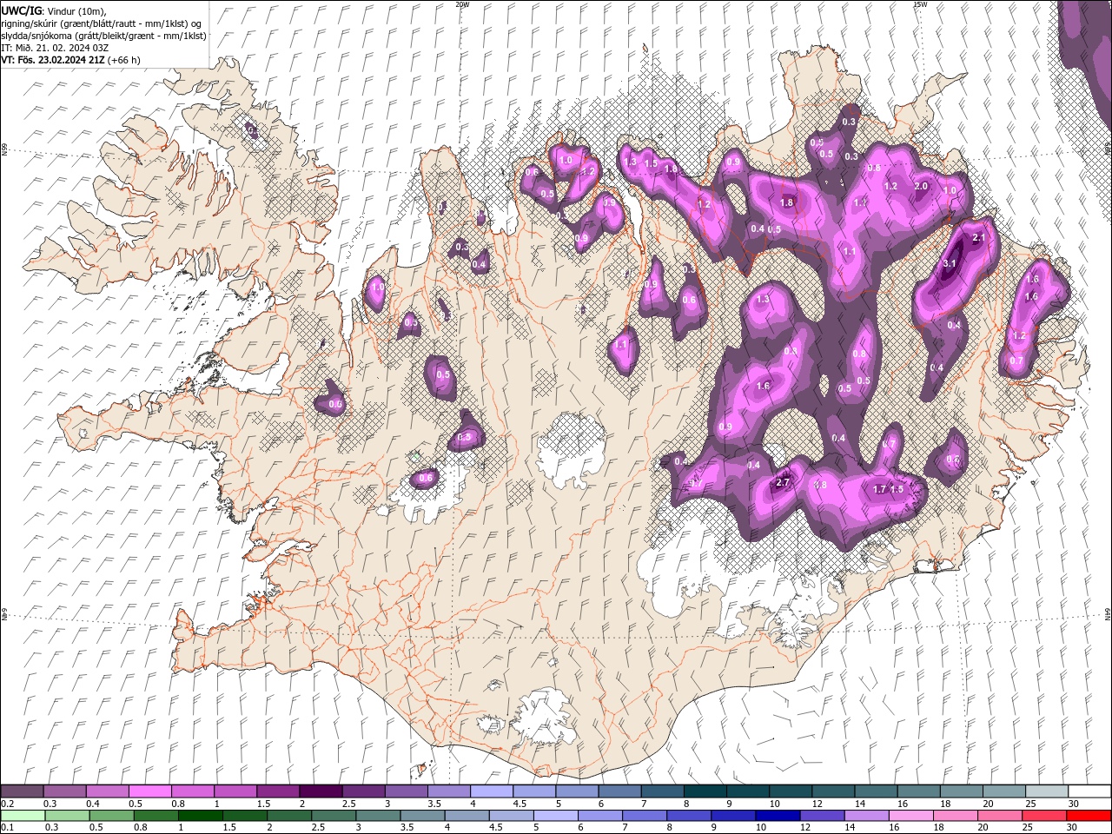Select the pale green rain swatch between 0.1 and 0.3
1112x834 pixels.
(23, 815)
